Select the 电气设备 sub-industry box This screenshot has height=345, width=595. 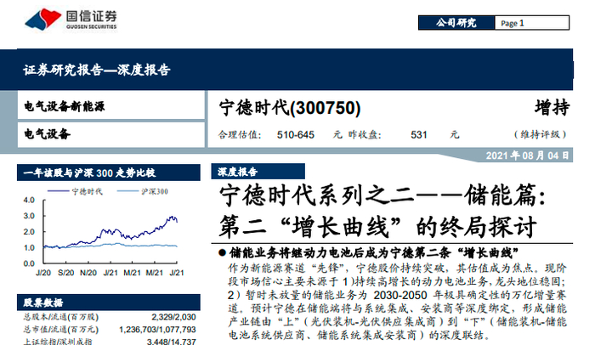coord(110,134)
